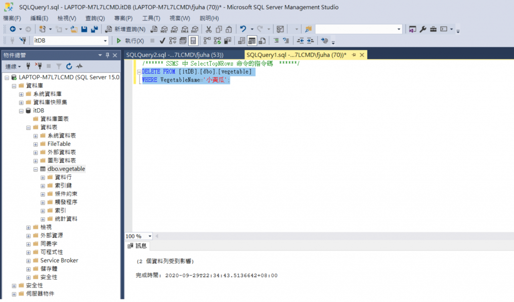
Task: Click the 新增查詢(N) new query button
Action: pos(125,29)
